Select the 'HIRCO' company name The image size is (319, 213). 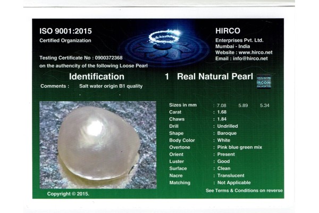pos(228,31)
